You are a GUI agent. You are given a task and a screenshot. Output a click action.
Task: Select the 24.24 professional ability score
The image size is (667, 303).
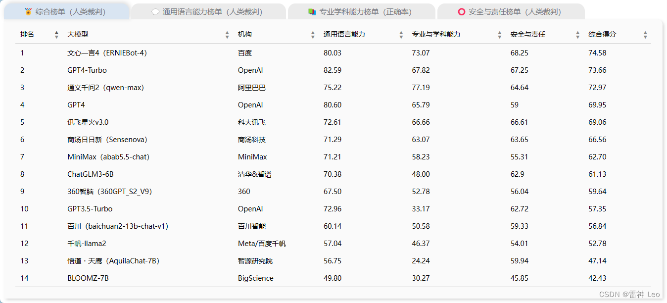click(x=421, y=261)
